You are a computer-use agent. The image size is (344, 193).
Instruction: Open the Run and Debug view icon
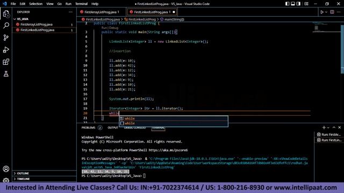click(6, 50)
